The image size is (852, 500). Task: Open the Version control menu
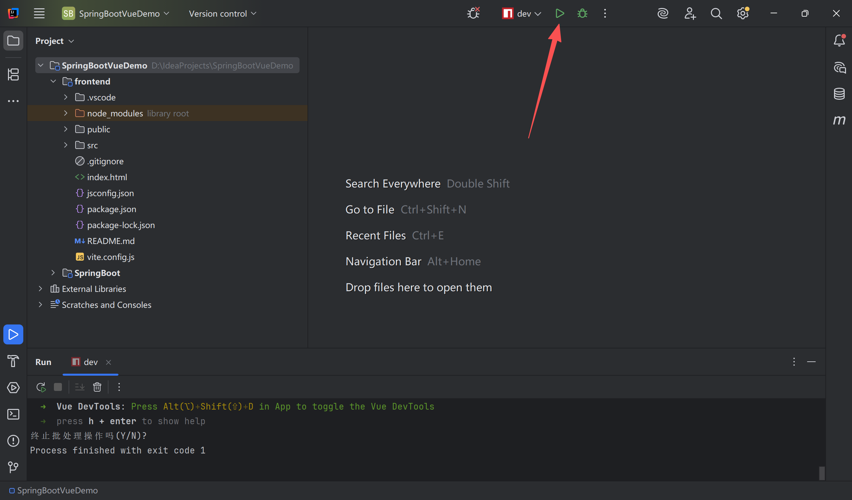222,14
